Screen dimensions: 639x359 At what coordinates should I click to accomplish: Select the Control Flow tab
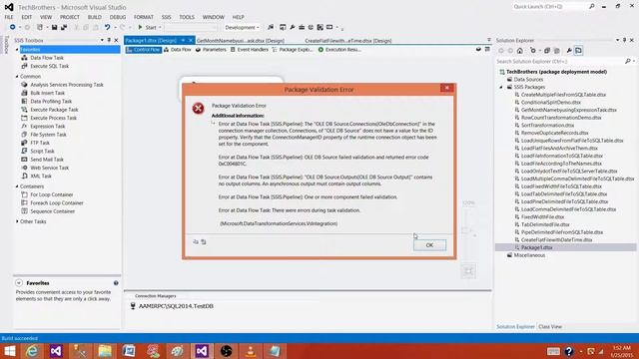(x=144, y=50)
